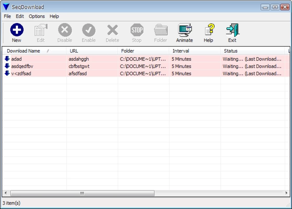The height and width of the screenshot is (209, 292).
Task: Click the Disable toolbar icon
Action: pyautogui.click(x=65, y=30)
